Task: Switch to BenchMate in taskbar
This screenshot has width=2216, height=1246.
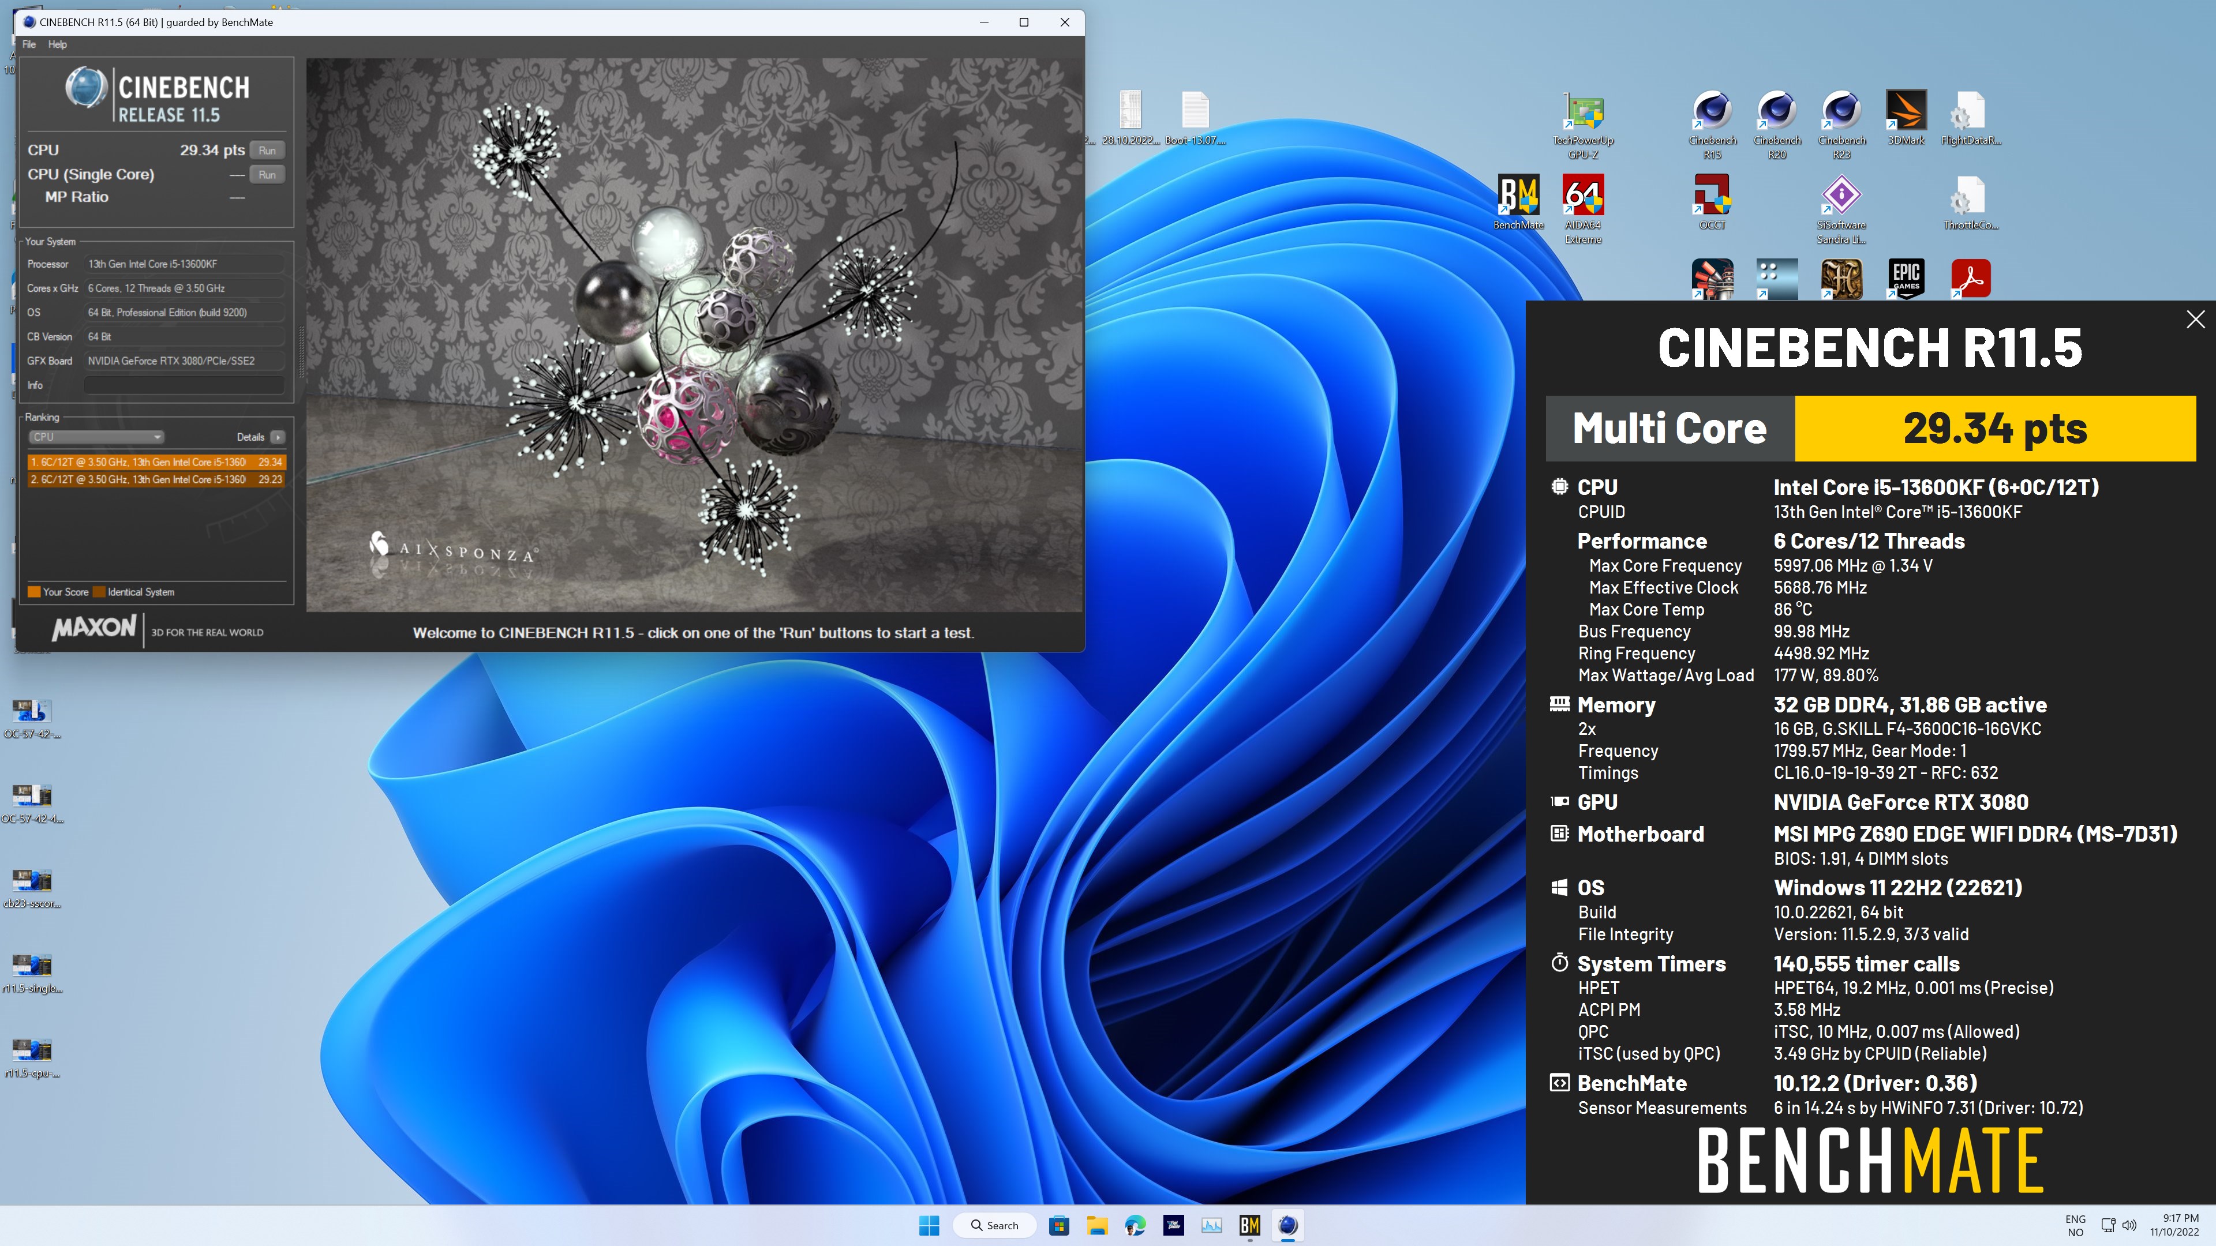Action: 1249,1225
